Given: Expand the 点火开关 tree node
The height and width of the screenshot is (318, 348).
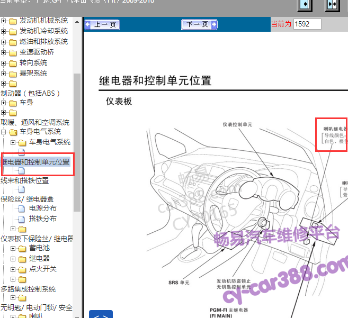Looking at the screenshot, I should click(x=13, y=269).
